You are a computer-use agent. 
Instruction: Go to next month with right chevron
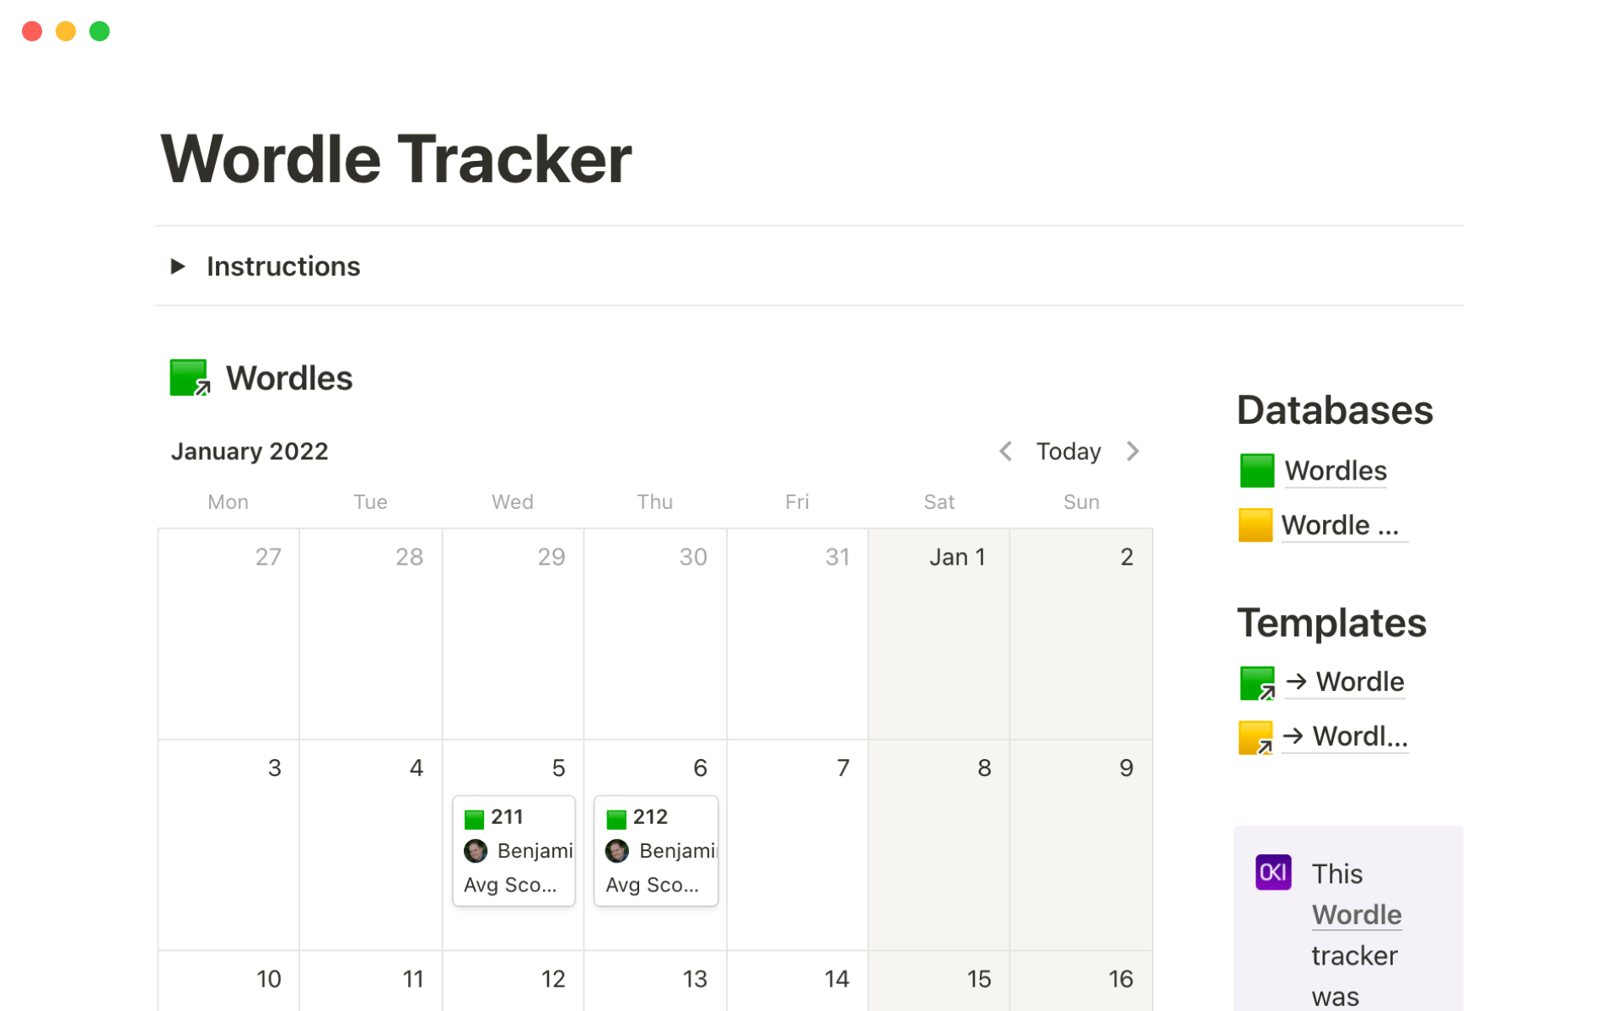tap(1132, 452)
